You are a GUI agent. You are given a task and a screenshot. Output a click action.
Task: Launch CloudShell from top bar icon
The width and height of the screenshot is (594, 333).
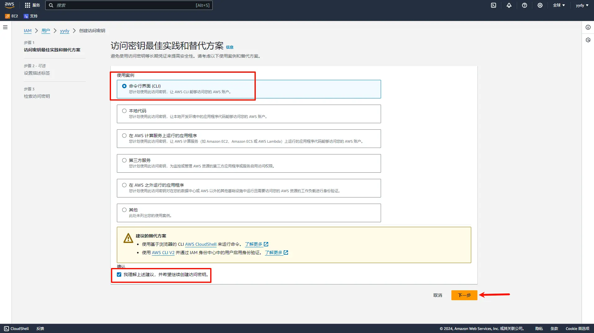coord(494,5)
